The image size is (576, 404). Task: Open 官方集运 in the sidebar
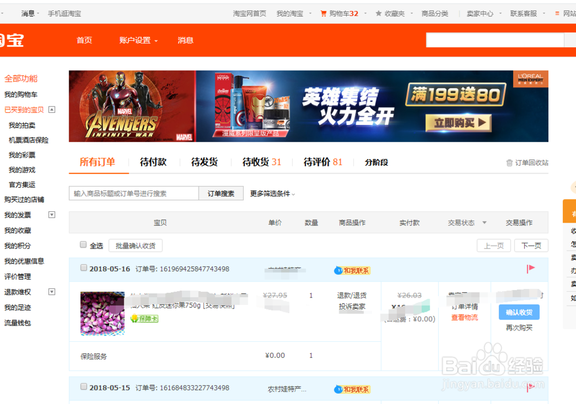[22, 185]
